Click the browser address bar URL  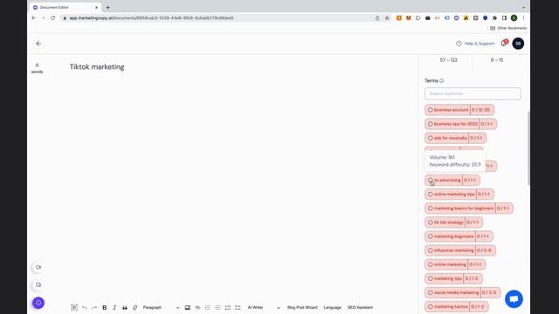[x=151, y=17]
